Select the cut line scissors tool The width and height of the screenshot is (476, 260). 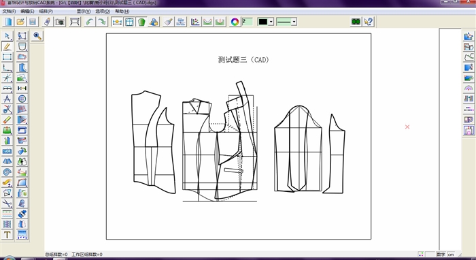click(x=7, y=109)
